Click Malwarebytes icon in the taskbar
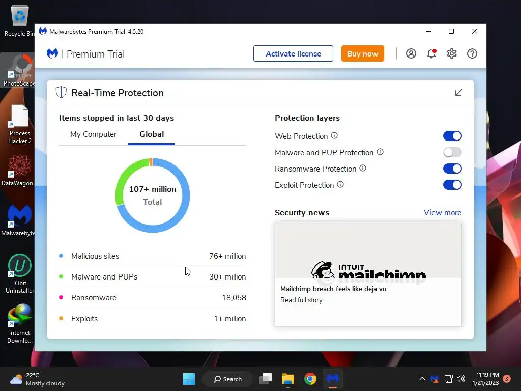The height and width of the screenshot is (391, 521). 333,379
